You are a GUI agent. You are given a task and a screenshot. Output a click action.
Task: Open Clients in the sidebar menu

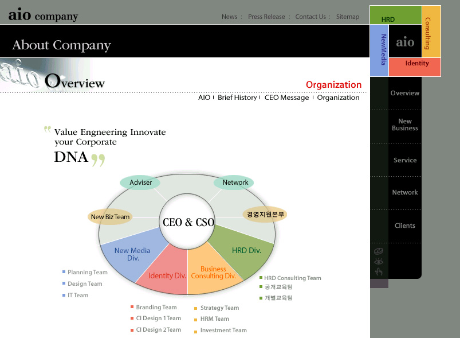(405, 226)
